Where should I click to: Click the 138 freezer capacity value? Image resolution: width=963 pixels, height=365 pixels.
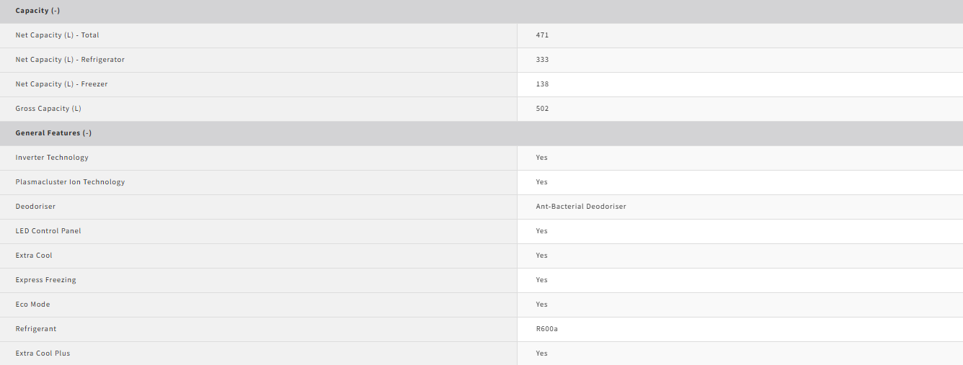542,84
